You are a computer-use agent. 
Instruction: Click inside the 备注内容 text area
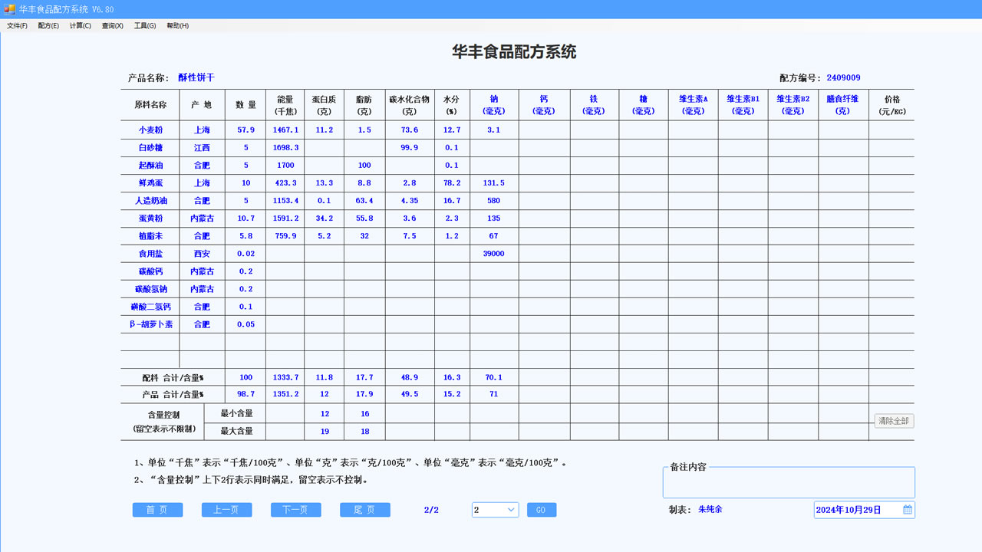(788, 482)
